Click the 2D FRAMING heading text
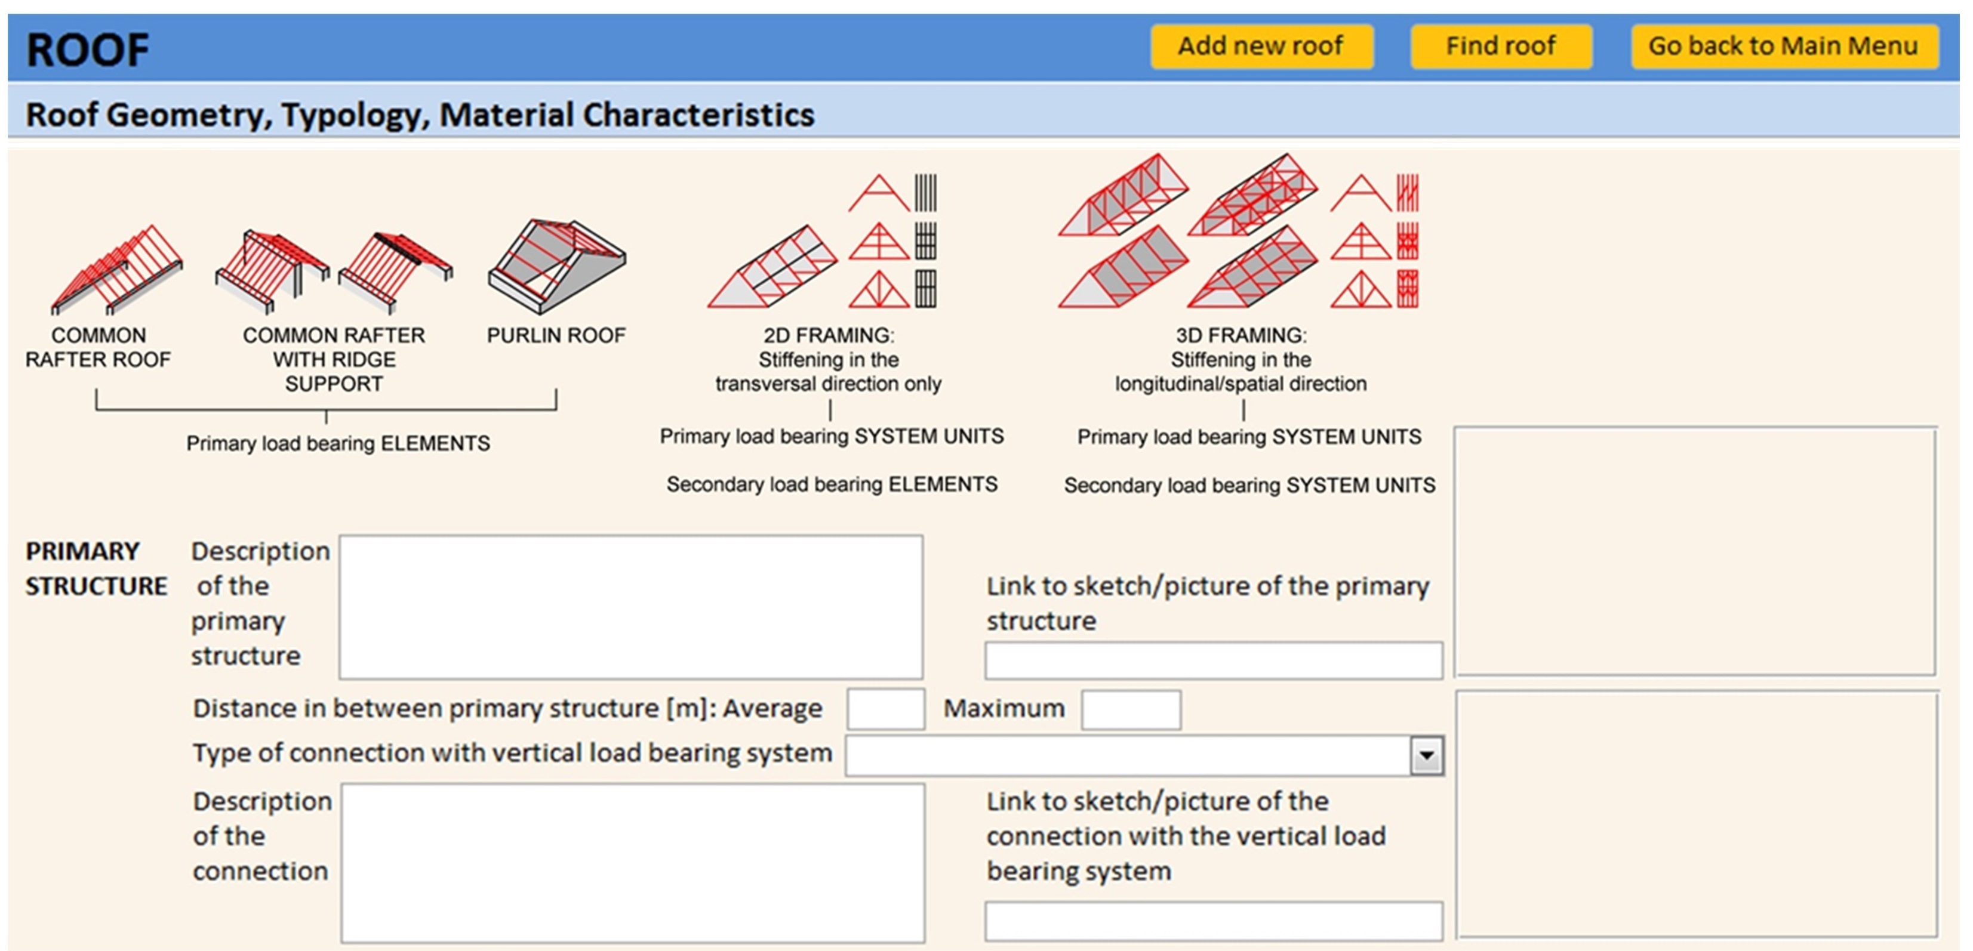 pos(829,335)
